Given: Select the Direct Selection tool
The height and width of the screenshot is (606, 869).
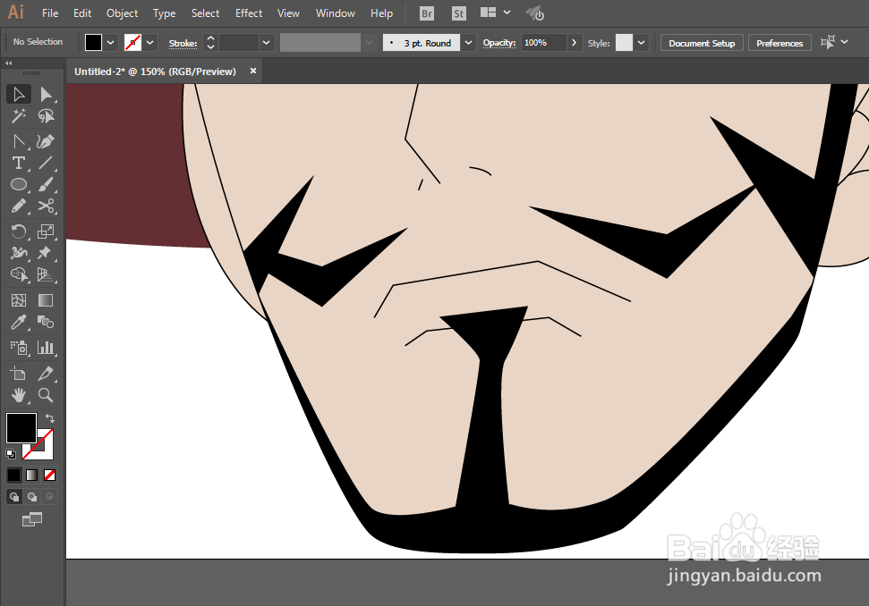Looking at the screenshot, I should tap(46, 95).
